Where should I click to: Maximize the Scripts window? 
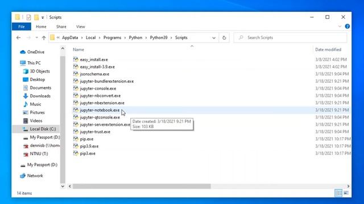point(328,17)
